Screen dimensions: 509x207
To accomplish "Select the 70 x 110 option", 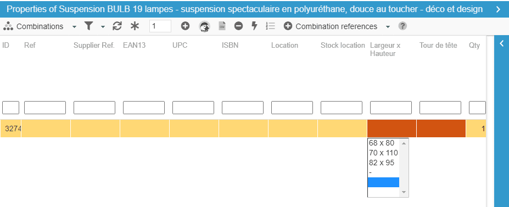I will 383,153.
